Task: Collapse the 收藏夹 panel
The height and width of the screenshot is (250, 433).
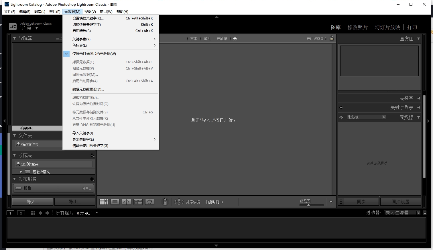Action: point(15,155)
